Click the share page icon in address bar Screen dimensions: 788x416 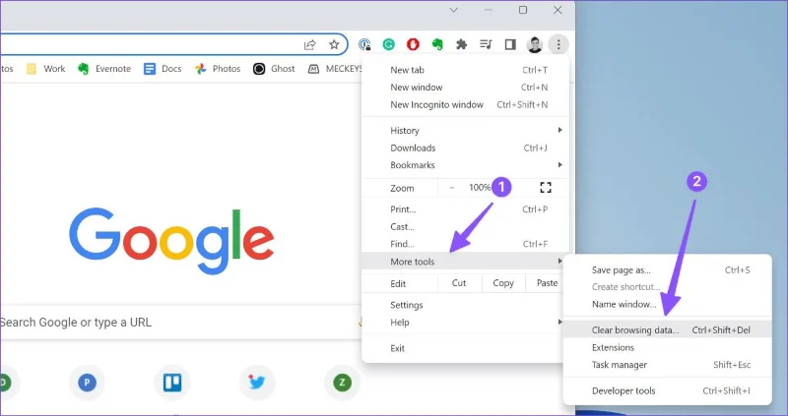(309, 44)
